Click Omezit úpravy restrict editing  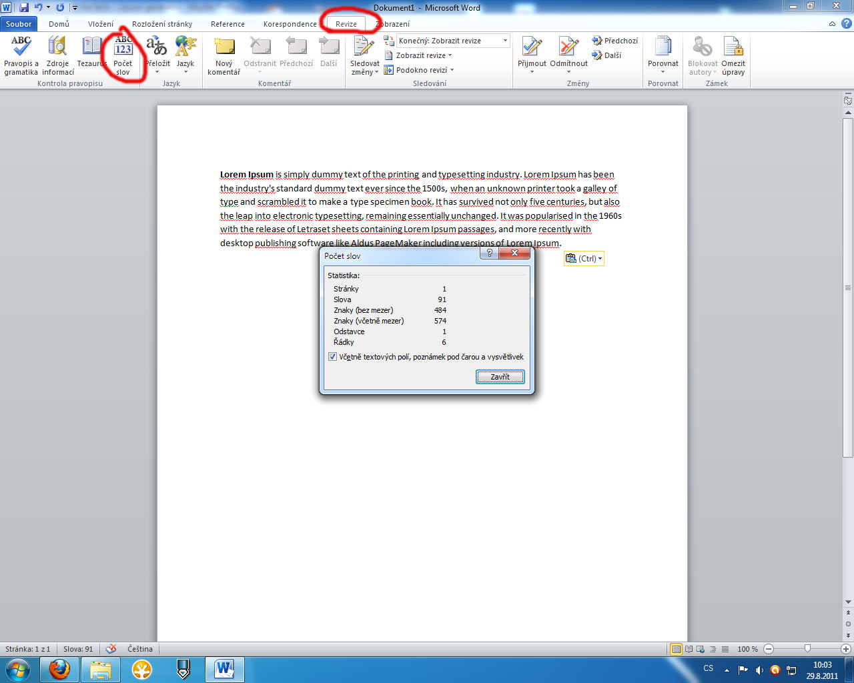[733, 56]
